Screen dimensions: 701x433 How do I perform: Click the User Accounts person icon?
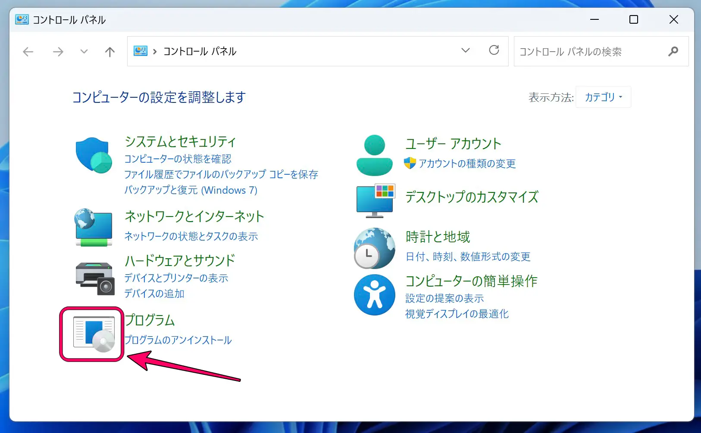click(x=374, y=155)
